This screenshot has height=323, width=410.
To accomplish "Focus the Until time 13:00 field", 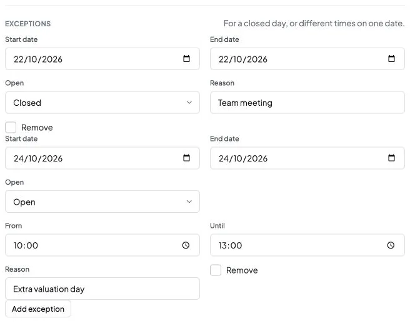I will 307,245.
